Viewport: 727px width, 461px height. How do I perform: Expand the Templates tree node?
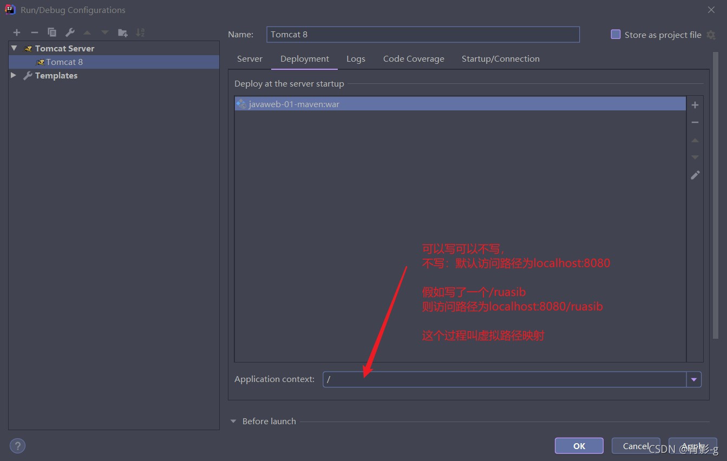point(14,75)
